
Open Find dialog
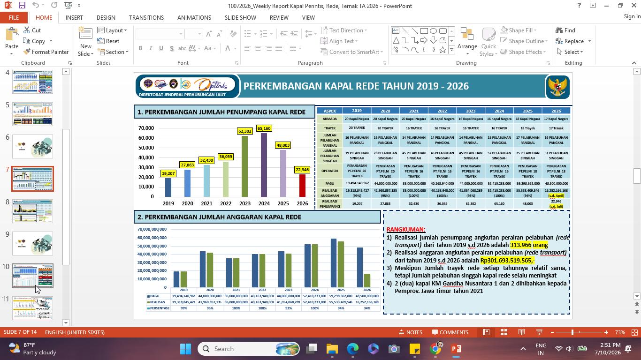(565, 30)
